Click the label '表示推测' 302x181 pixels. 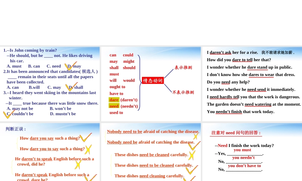(x=183, y=68)
